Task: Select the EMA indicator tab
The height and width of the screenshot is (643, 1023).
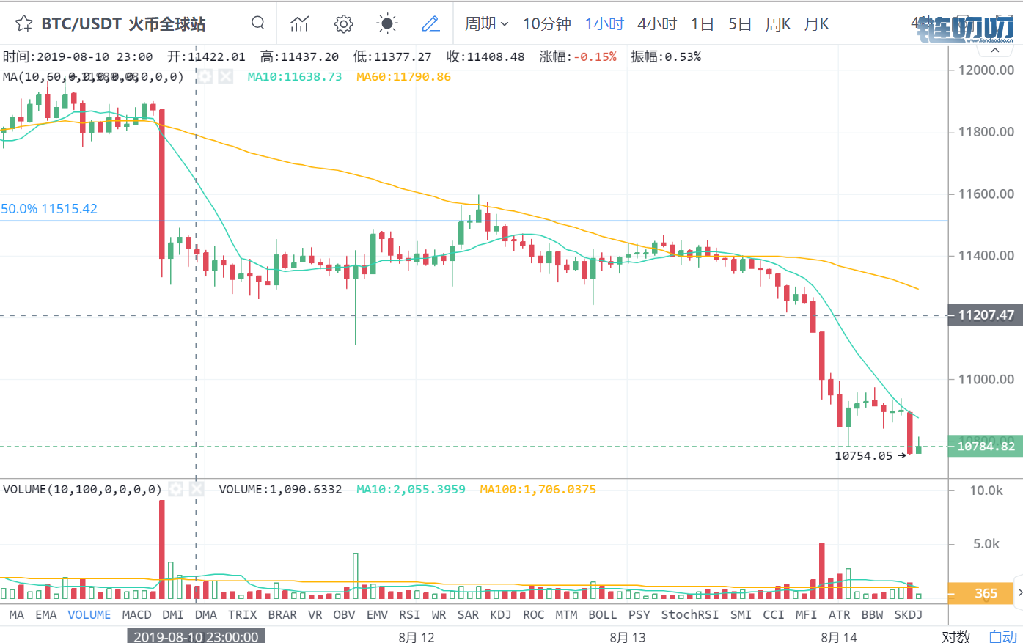Action: coord(46,614)
